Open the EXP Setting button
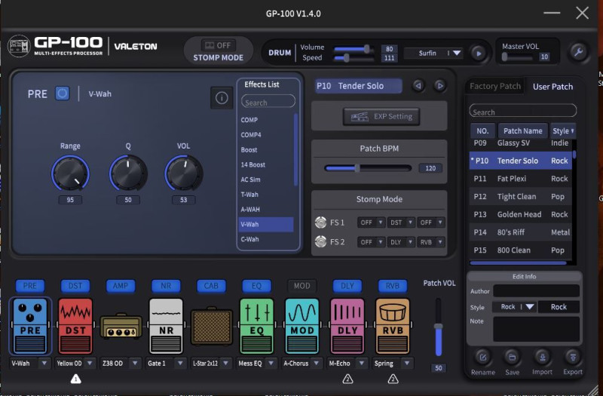603x396 pixels. tap(381, 117)
